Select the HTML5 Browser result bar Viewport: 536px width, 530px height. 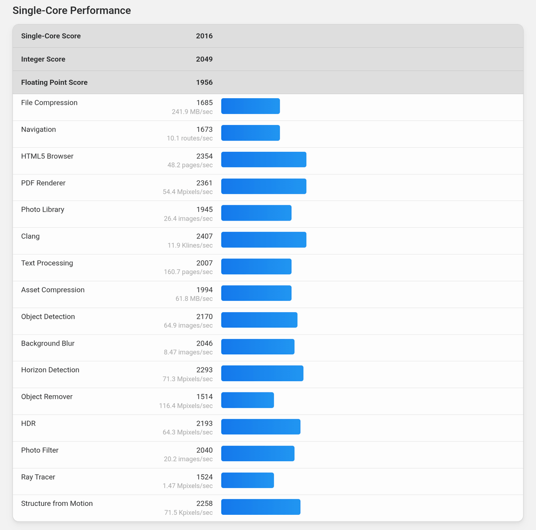(264, 160)
